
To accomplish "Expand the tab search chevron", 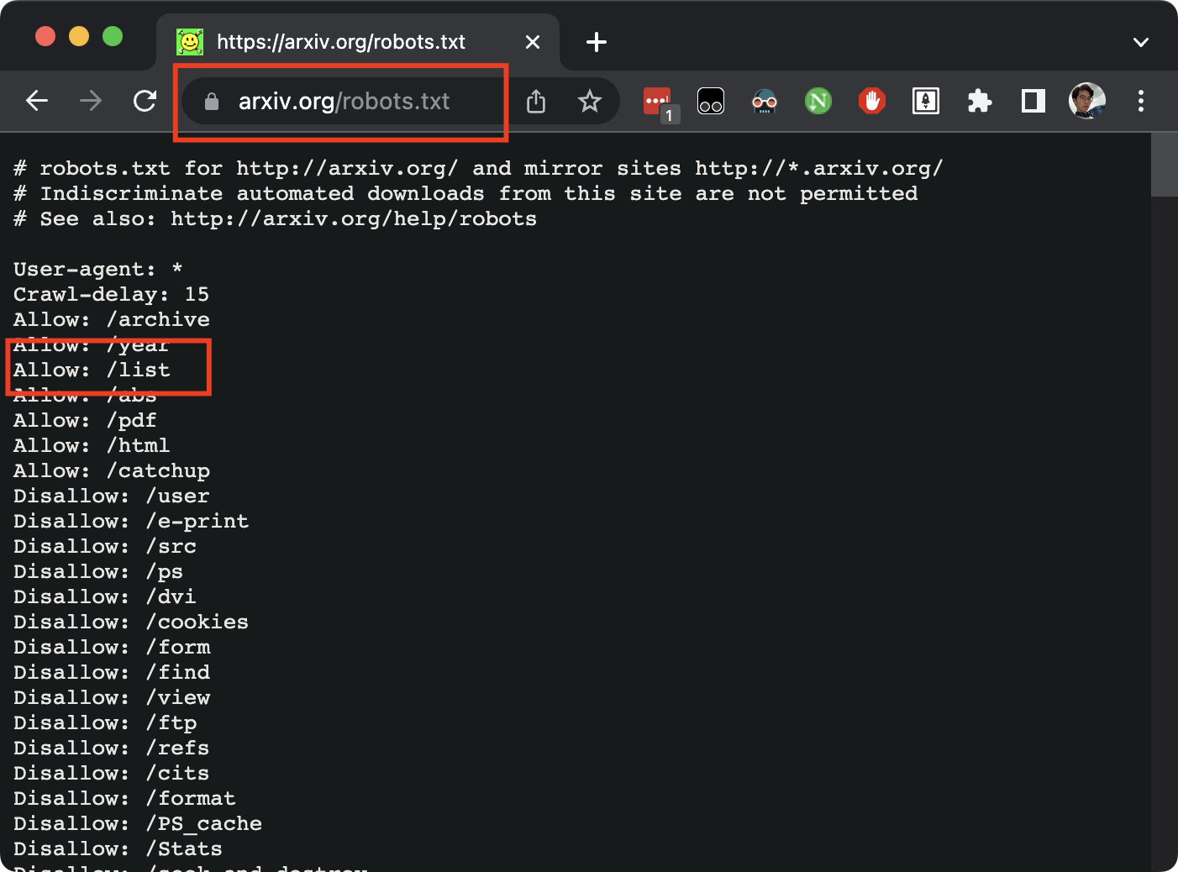I will click(1141, 42).
